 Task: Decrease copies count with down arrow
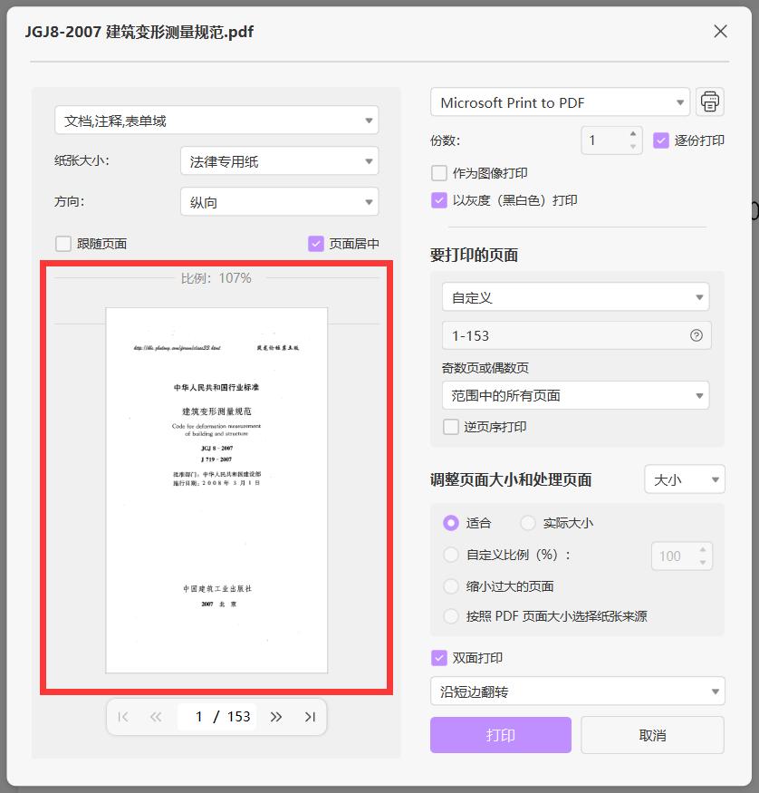[x=633, y=147]
